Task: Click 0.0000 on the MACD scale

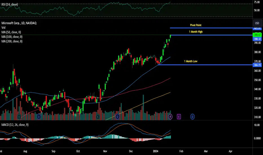Action: click(257, 138)
